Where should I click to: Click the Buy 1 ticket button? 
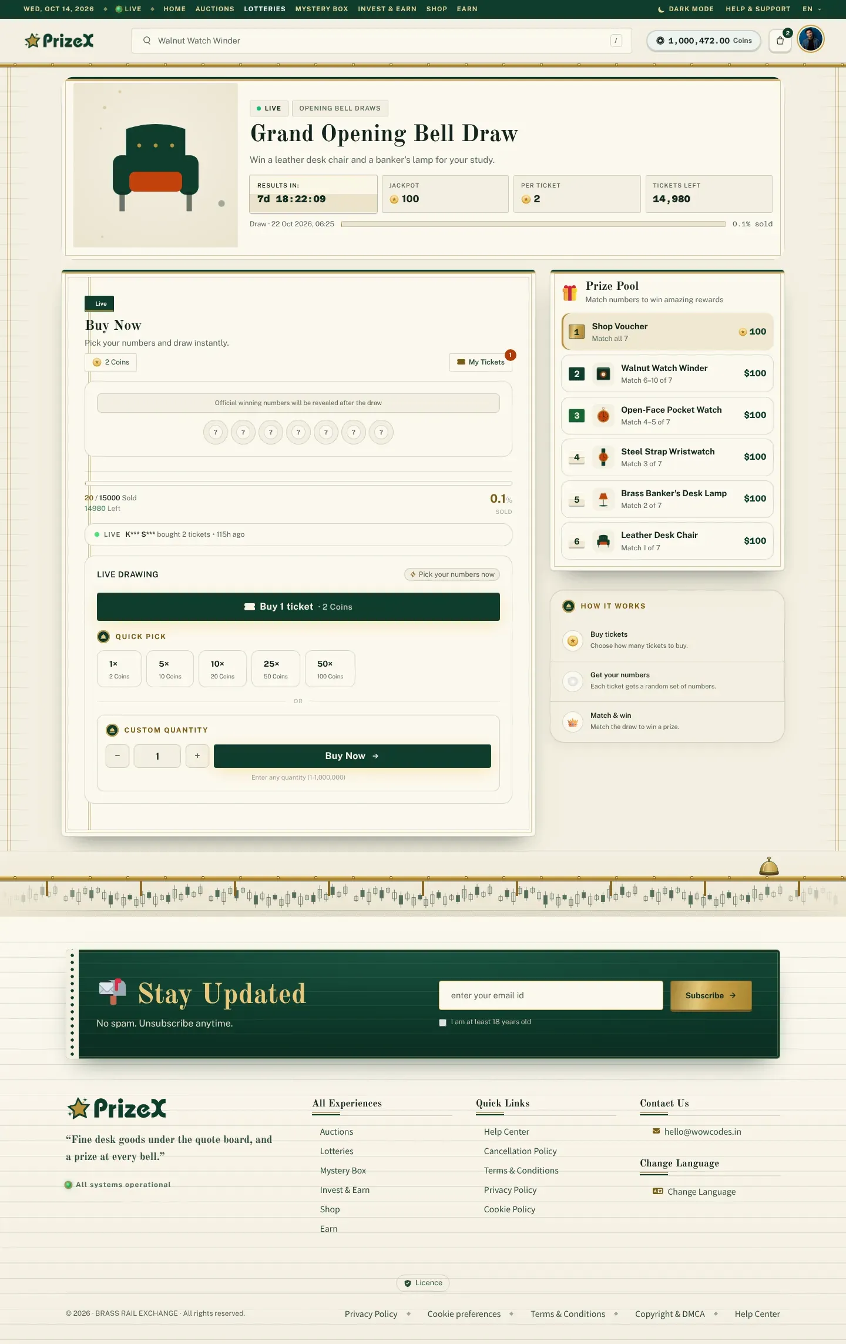pos(298,607)
